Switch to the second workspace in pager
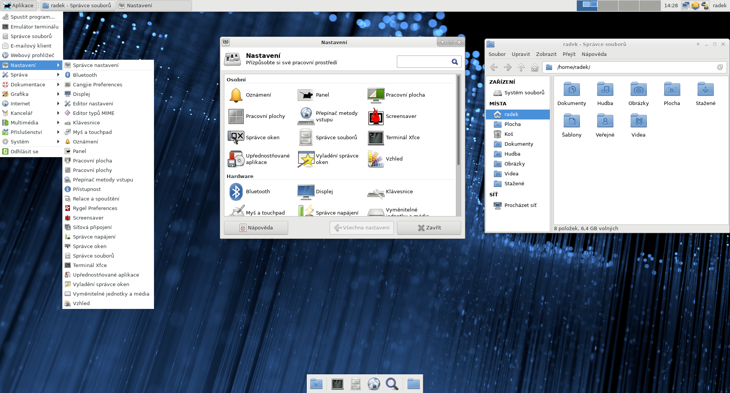Image resolution: width=730 pixels, height=393 pixels. (x=608, y=6)
